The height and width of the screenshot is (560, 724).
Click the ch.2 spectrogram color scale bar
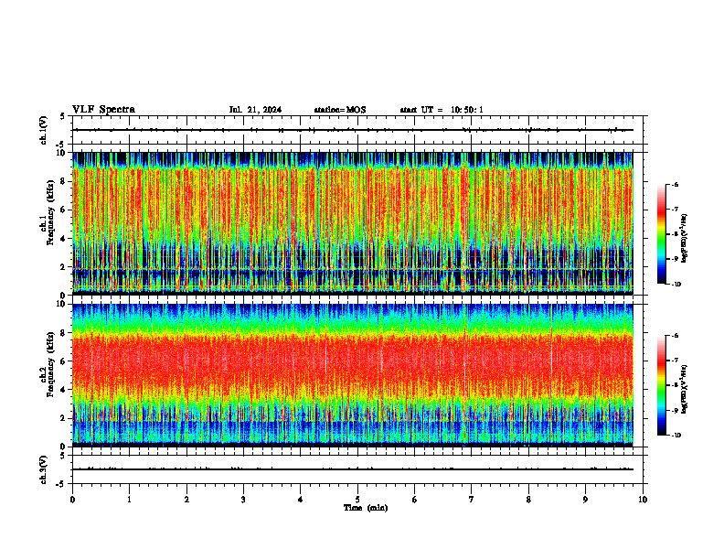661,385
